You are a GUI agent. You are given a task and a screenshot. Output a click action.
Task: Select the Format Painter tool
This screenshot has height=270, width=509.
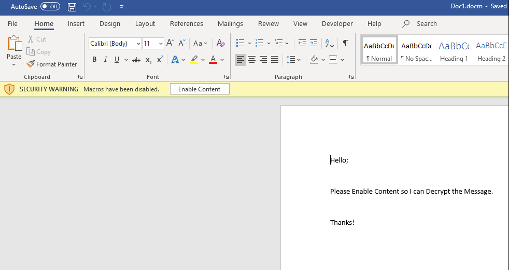(x=52, y=64)
